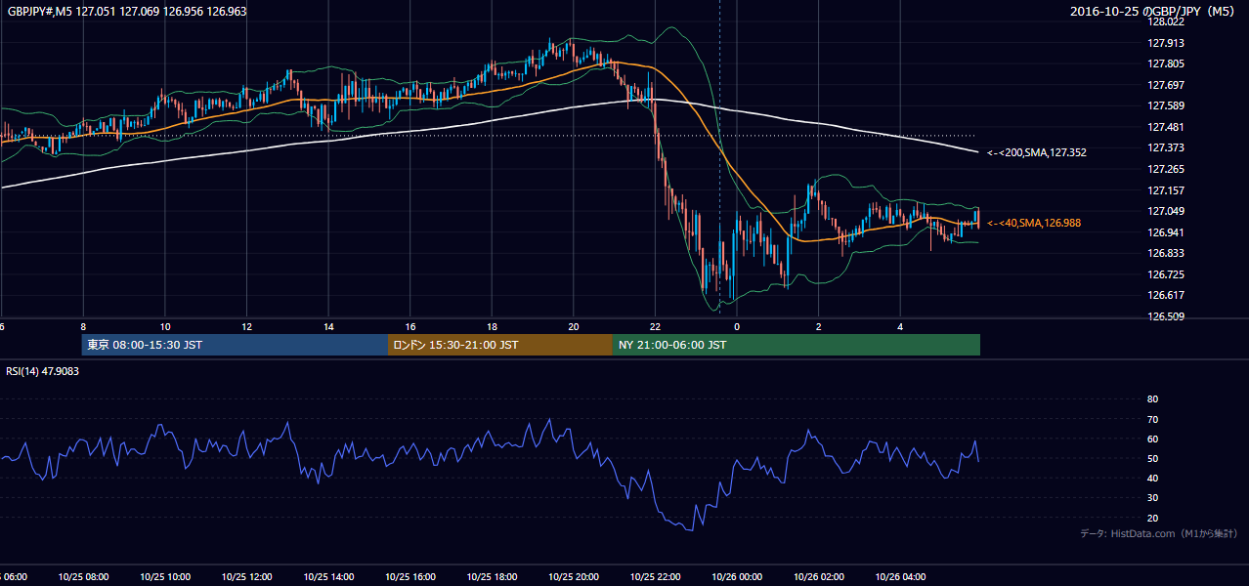Click the 10/26 02:00 time axis label
Screen dimensions: 1249x586
point(819,577)
